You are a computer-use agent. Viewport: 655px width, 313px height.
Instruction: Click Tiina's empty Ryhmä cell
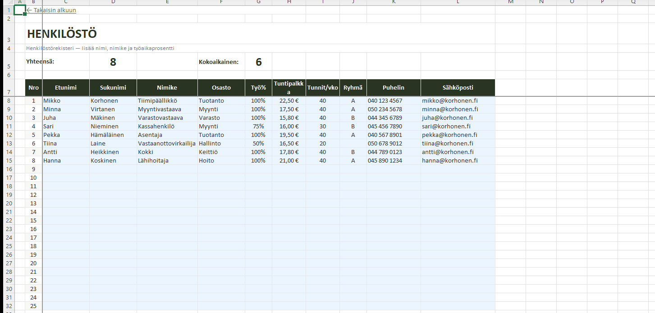(x=353, y=144)
